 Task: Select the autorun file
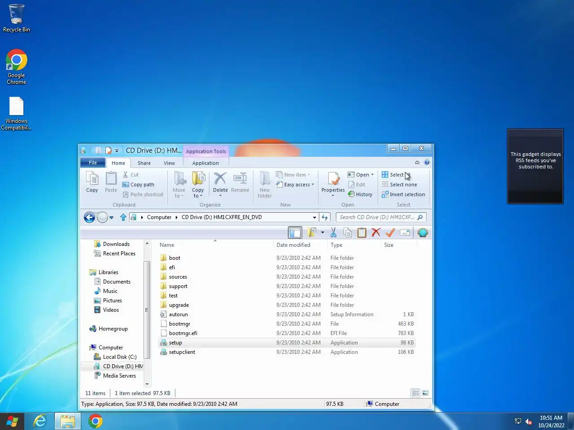[x=178, y=314]
